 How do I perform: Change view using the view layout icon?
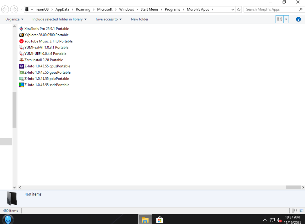pos(279,19)
